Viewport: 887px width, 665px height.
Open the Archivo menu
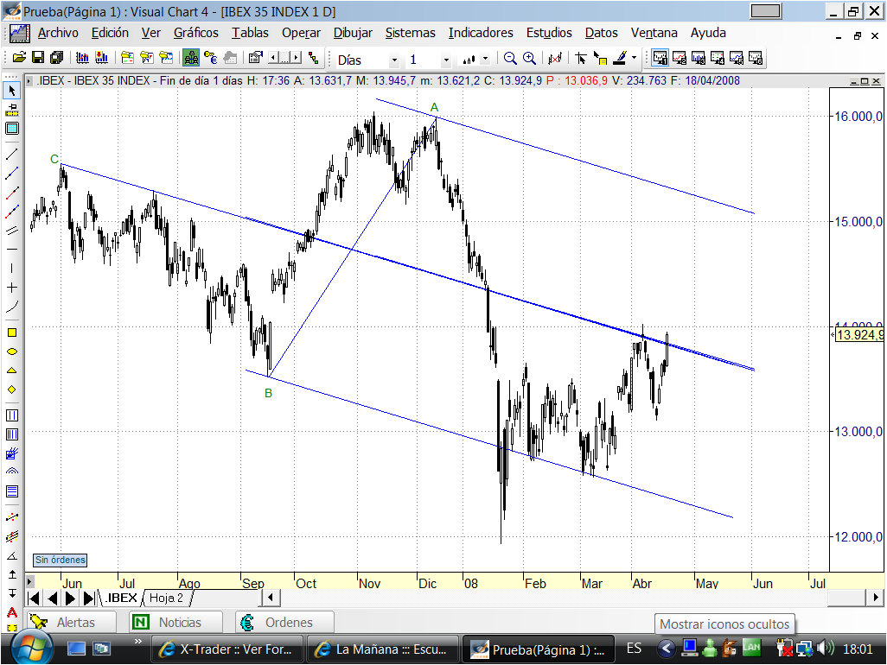(58, 33)
